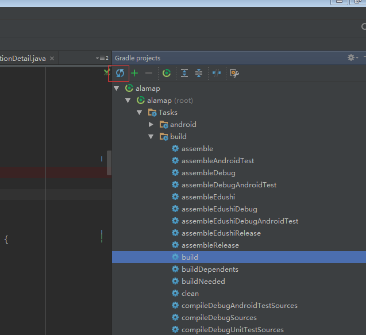The width and height of the screenshot is (366, 335).
Task: Select the clean Gradle task
Action: [190, 294]
